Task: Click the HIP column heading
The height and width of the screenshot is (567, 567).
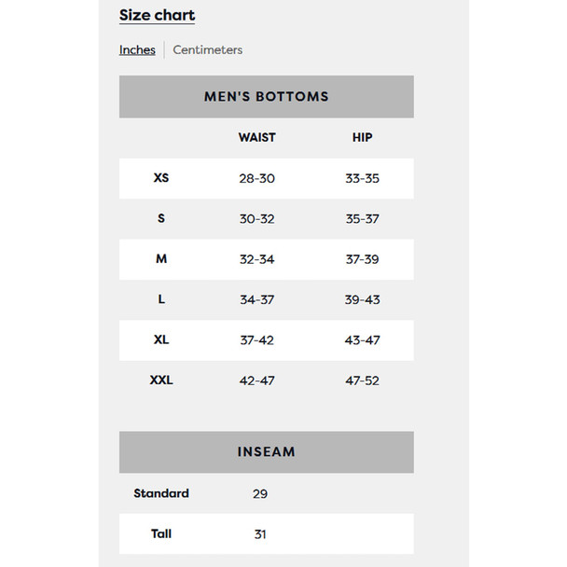Action: click(x=363, y=137)
